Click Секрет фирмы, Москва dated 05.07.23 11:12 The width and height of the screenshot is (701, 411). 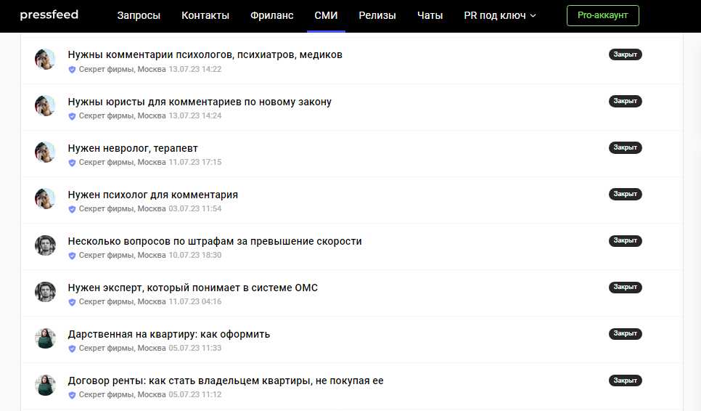click(122, 395)
